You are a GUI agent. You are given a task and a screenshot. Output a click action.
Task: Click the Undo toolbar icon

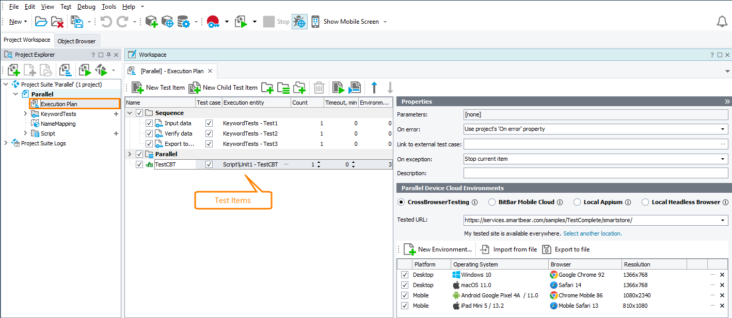(106, 22)
